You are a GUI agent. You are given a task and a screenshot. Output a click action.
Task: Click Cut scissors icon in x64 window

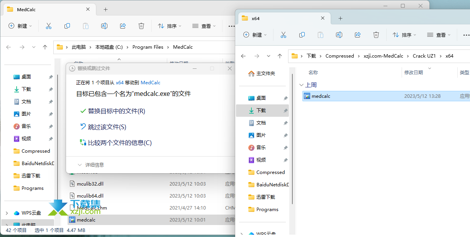pyautogui.click(x=283, y=35)
